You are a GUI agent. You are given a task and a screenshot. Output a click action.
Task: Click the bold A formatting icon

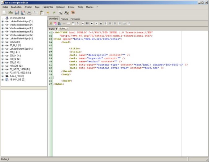coord(92,23)
